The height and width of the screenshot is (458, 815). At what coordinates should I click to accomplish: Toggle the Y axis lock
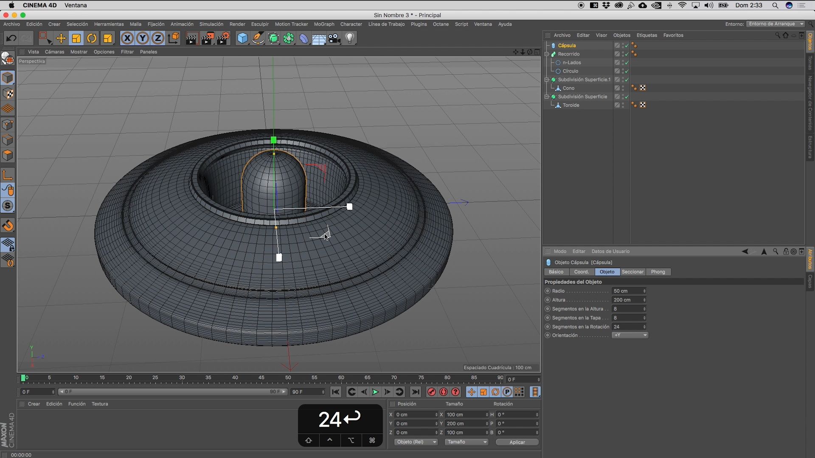(143, 38)
